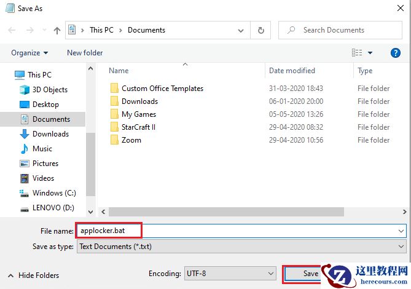Click the Videos filmstrip icon
Screen dimensions: 411x289
coord(25,178)
